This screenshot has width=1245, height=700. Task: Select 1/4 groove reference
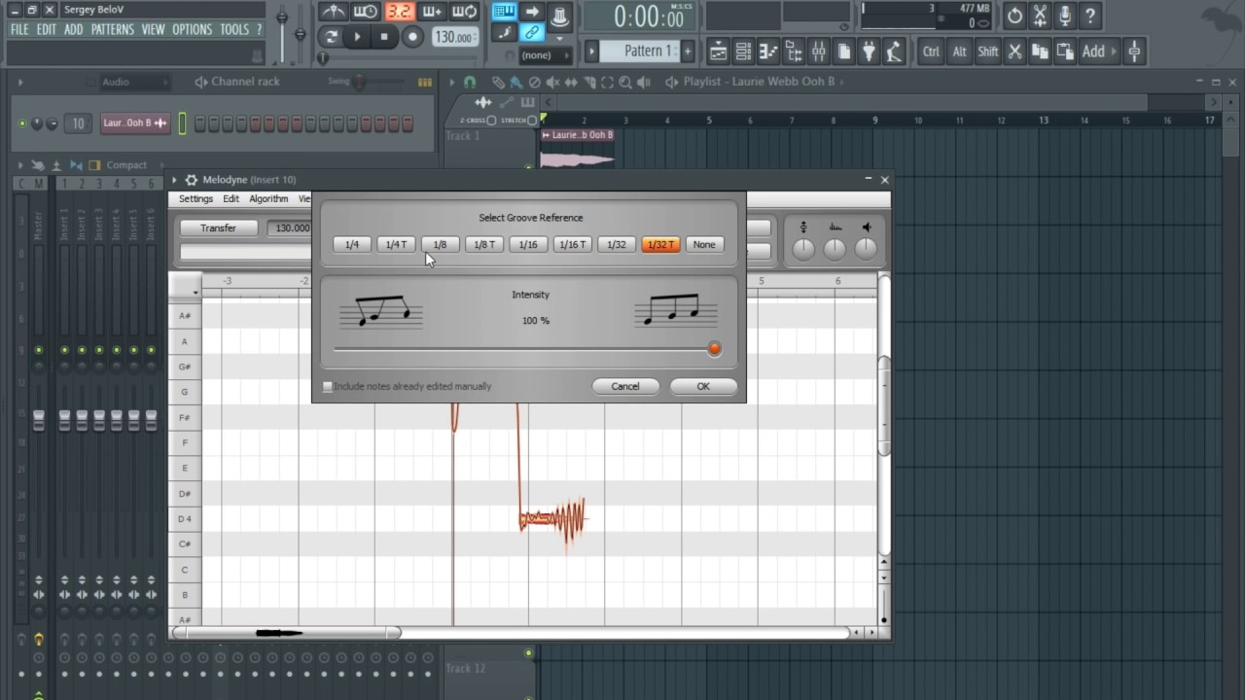point(352,244)
